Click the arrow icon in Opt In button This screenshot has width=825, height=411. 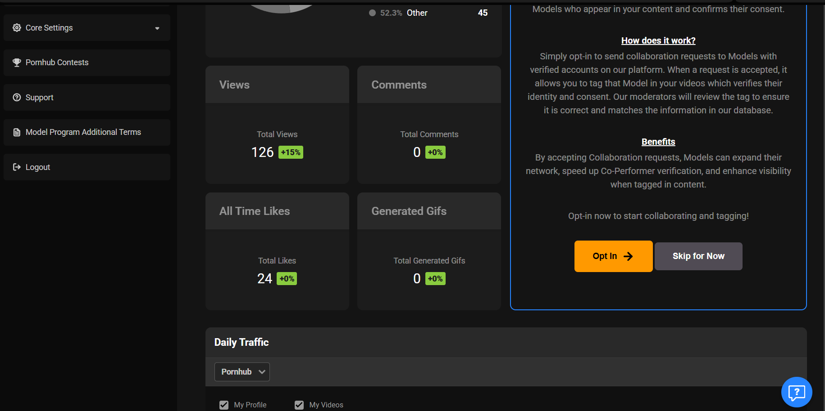[628, 256]
